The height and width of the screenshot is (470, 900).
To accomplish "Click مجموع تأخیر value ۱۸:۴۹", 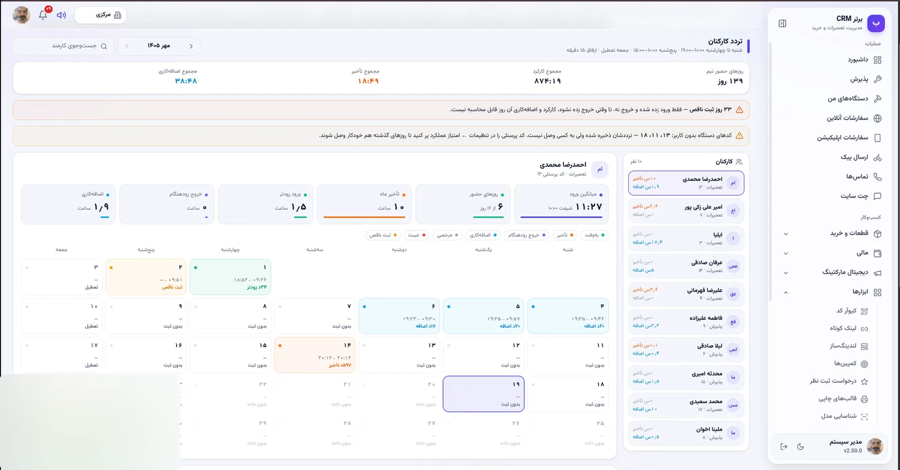I will [x=368, y=81].
